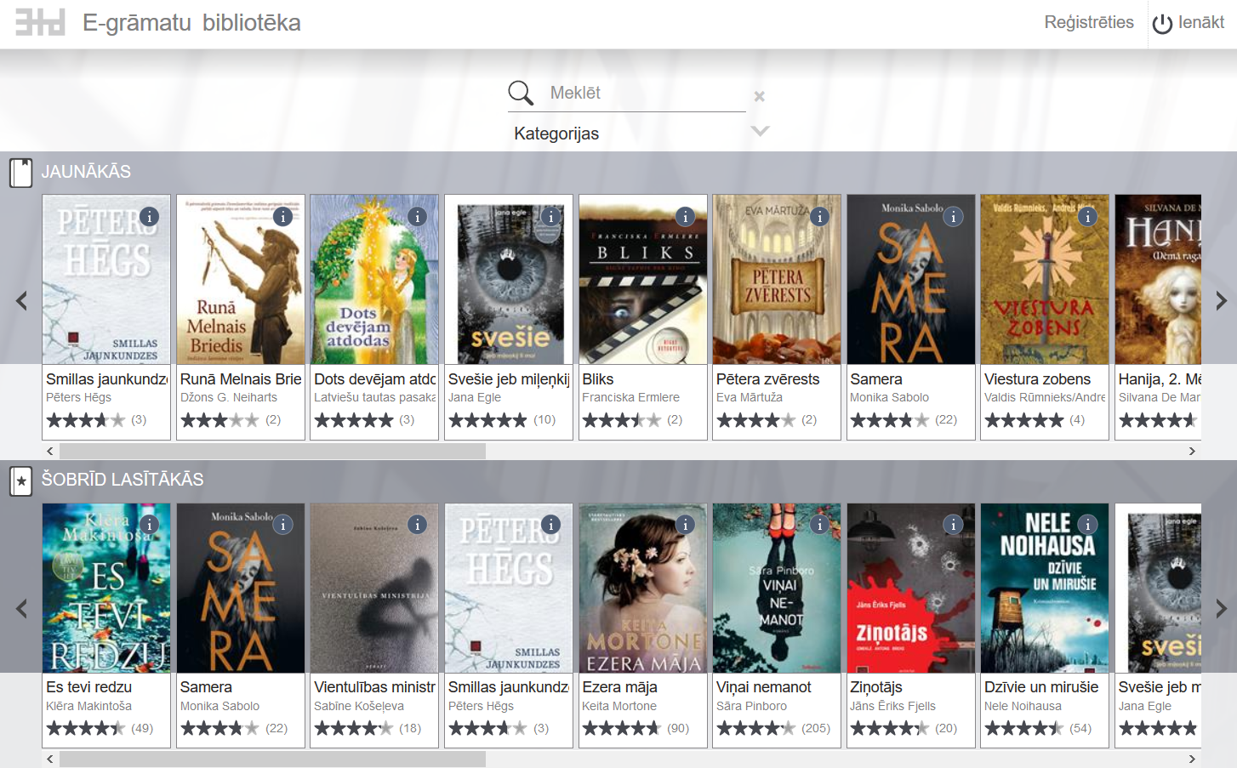
Task: Click author Eva Mārtuža
Action: tap(750, 397)
